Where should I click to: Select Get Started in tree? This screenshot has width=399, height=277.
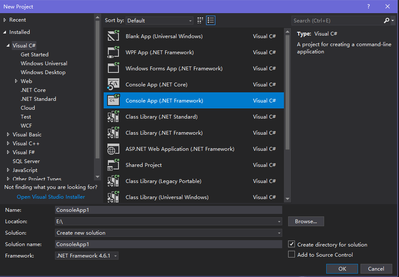35,55
